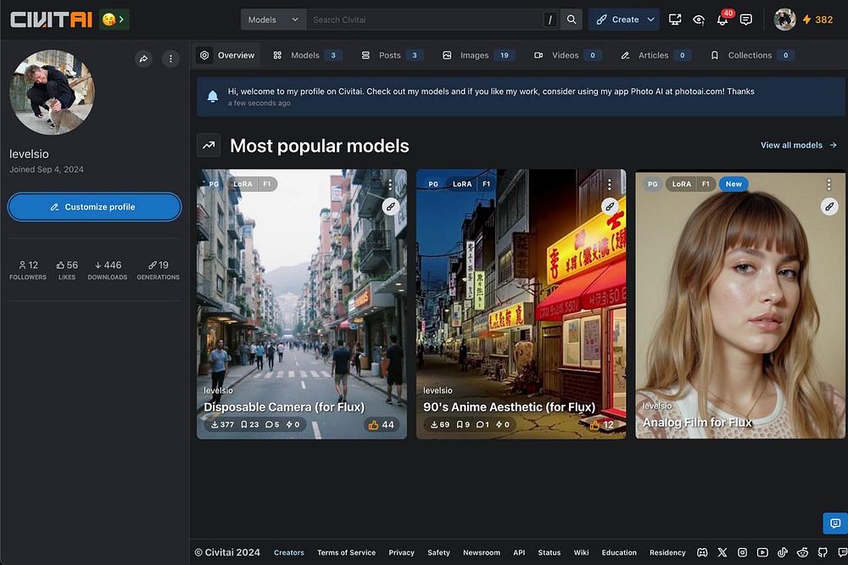Open the Collections tab
This screenshot has height=565, width=848.
point(750,55)
